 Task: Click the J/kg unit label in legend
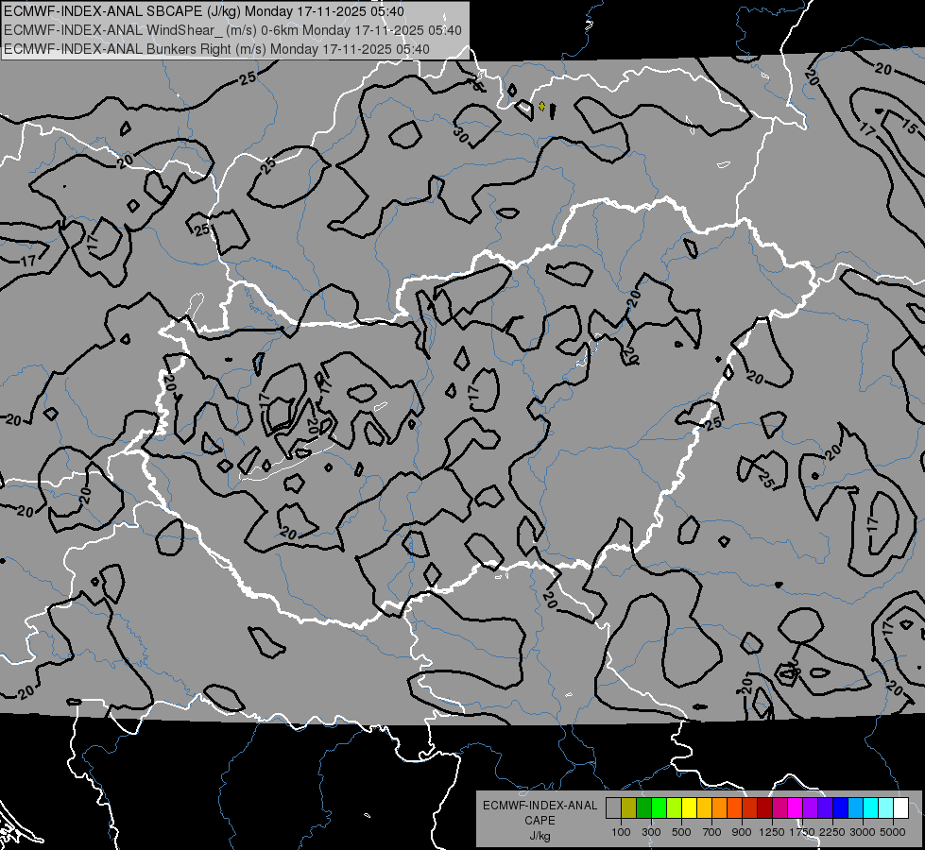540,836
